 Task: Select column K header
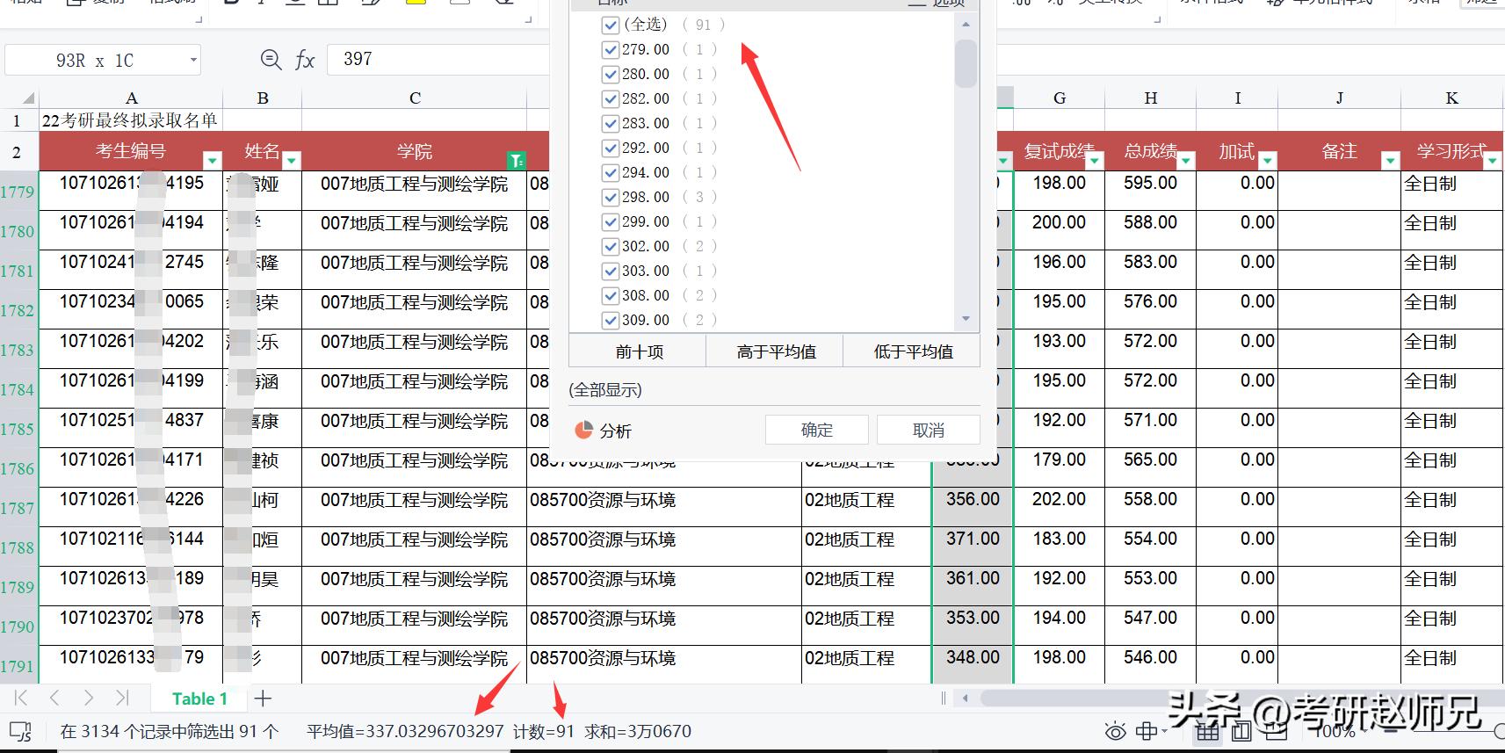click(1451, 98)
